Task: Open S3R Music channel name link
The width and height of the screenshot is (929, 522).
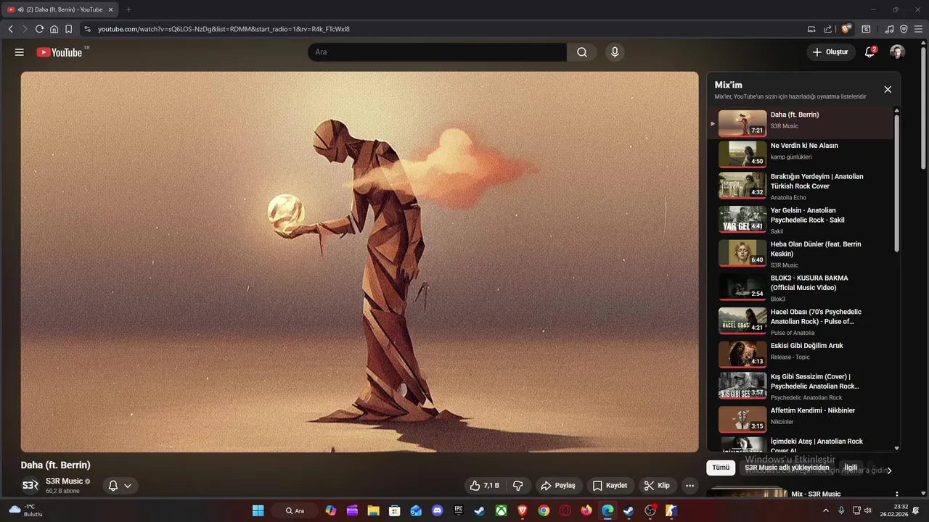Action: [65, 481]
